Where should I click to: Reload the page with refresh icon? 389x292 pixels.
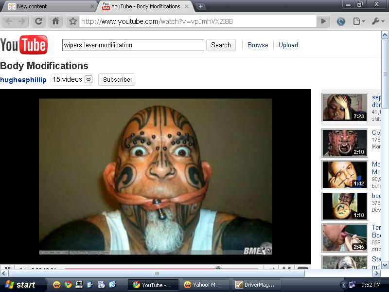[x=39, y=21]
